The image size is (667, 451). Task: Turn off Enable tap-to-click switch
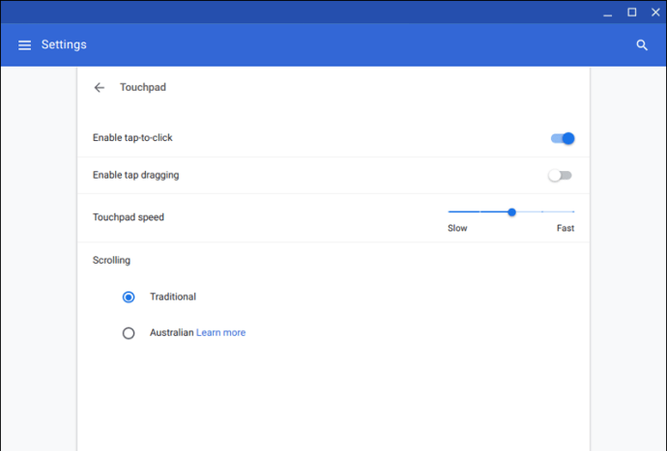[563, 138]
